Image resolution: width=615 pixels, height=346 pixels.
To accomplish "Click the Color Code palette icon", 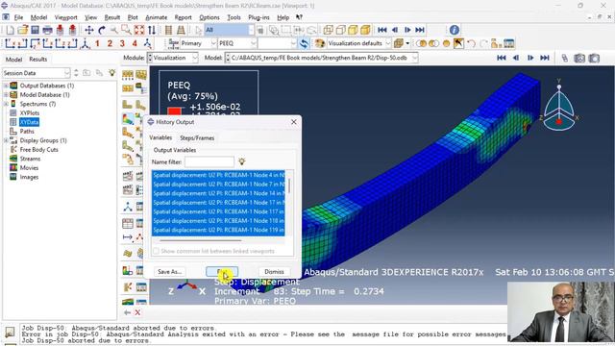I will [320, 43].
